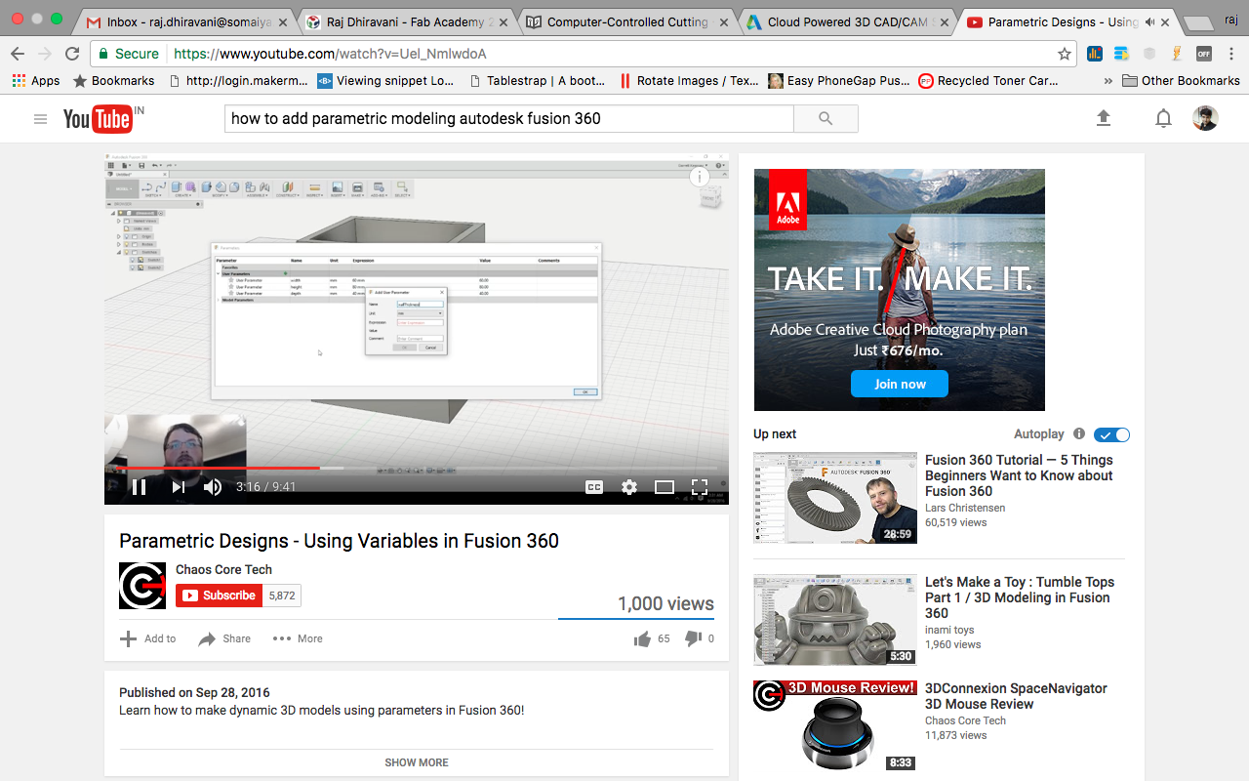The width and height of the screenshot is (1249, 781).
Task: Open Chaos Core Tech channel name
Action: 223,569
